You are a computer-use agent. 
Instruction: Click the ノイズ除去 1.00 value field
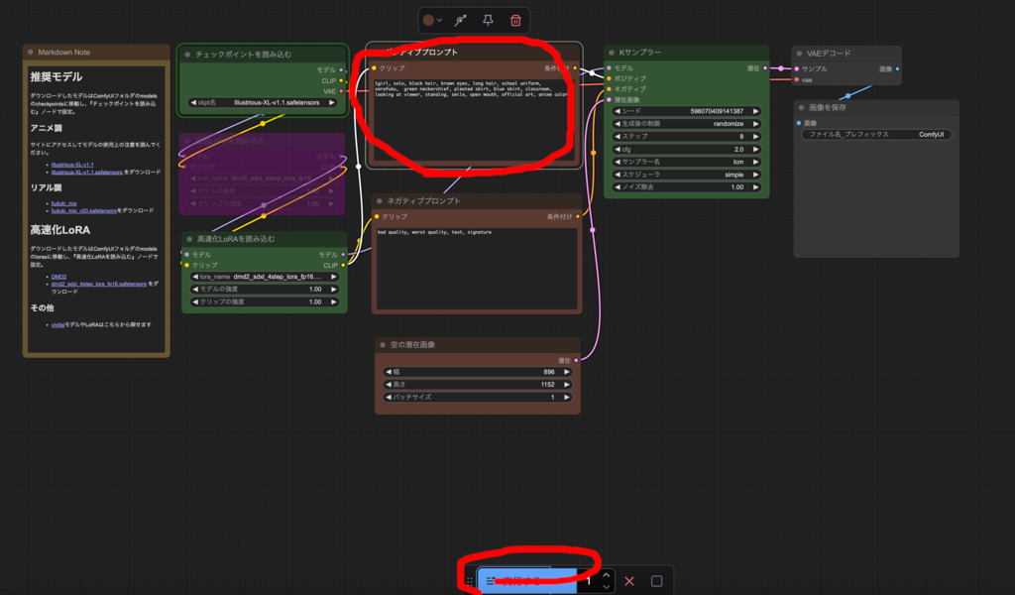coord(686,187)
